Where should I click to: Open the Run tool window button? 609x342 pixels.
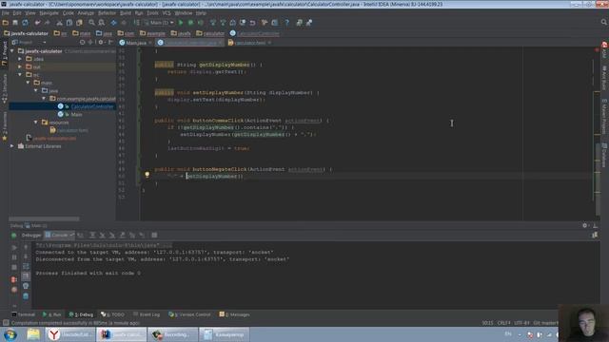[x=52, y=314]
